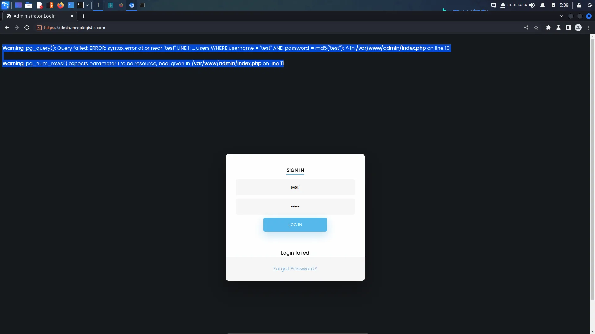This screenshot has height=334, width=595.
Task: Select the Administrator Login tab
Action: point(39,16)
